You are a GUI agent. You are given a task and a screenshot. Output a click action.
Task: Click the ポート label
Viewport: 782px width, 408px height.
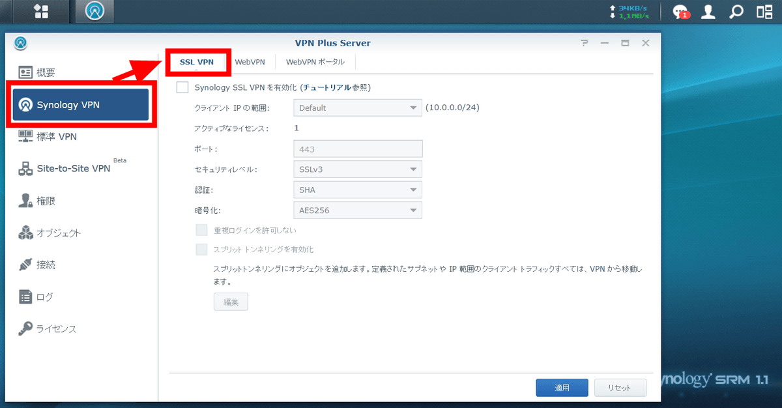tap(206, 149)
